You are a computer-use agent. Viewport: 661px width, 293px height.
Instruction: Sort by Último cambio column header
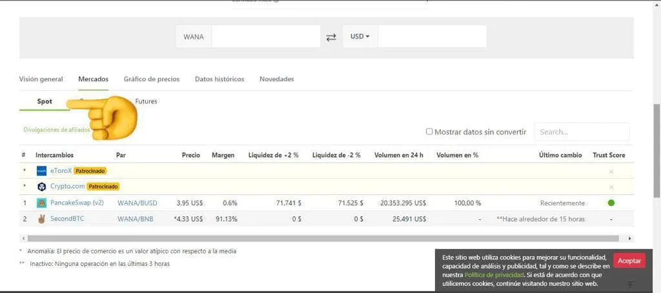(x=560, y=155)
